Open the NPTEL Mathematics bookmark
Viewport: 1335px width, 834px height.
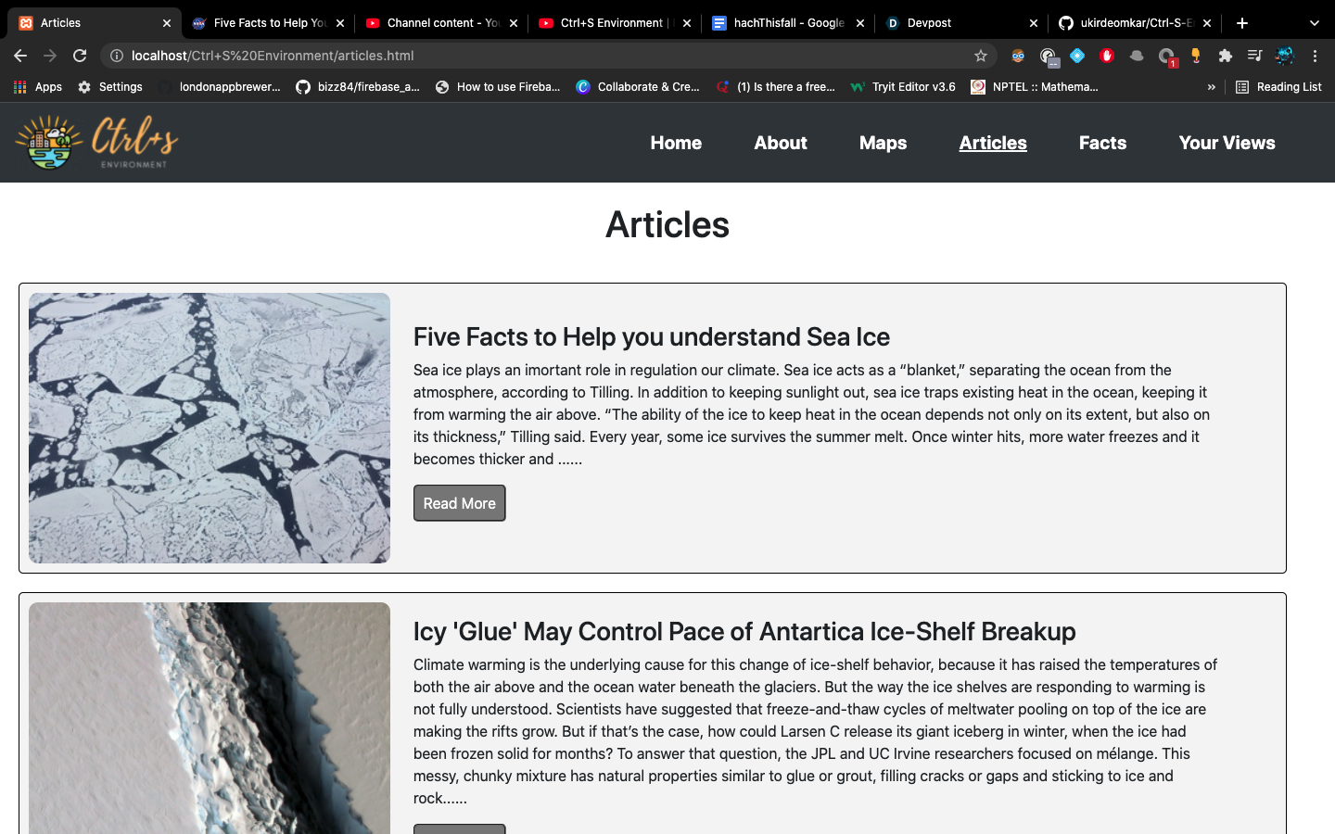coord(1035,87)
